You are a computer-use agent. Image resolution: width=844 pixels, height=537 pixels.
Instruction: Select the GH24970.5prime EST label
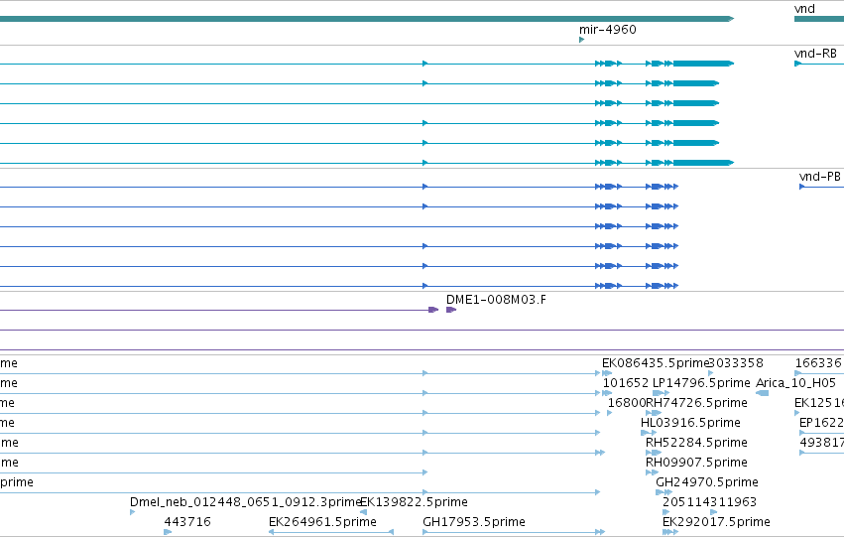[707, 482]
